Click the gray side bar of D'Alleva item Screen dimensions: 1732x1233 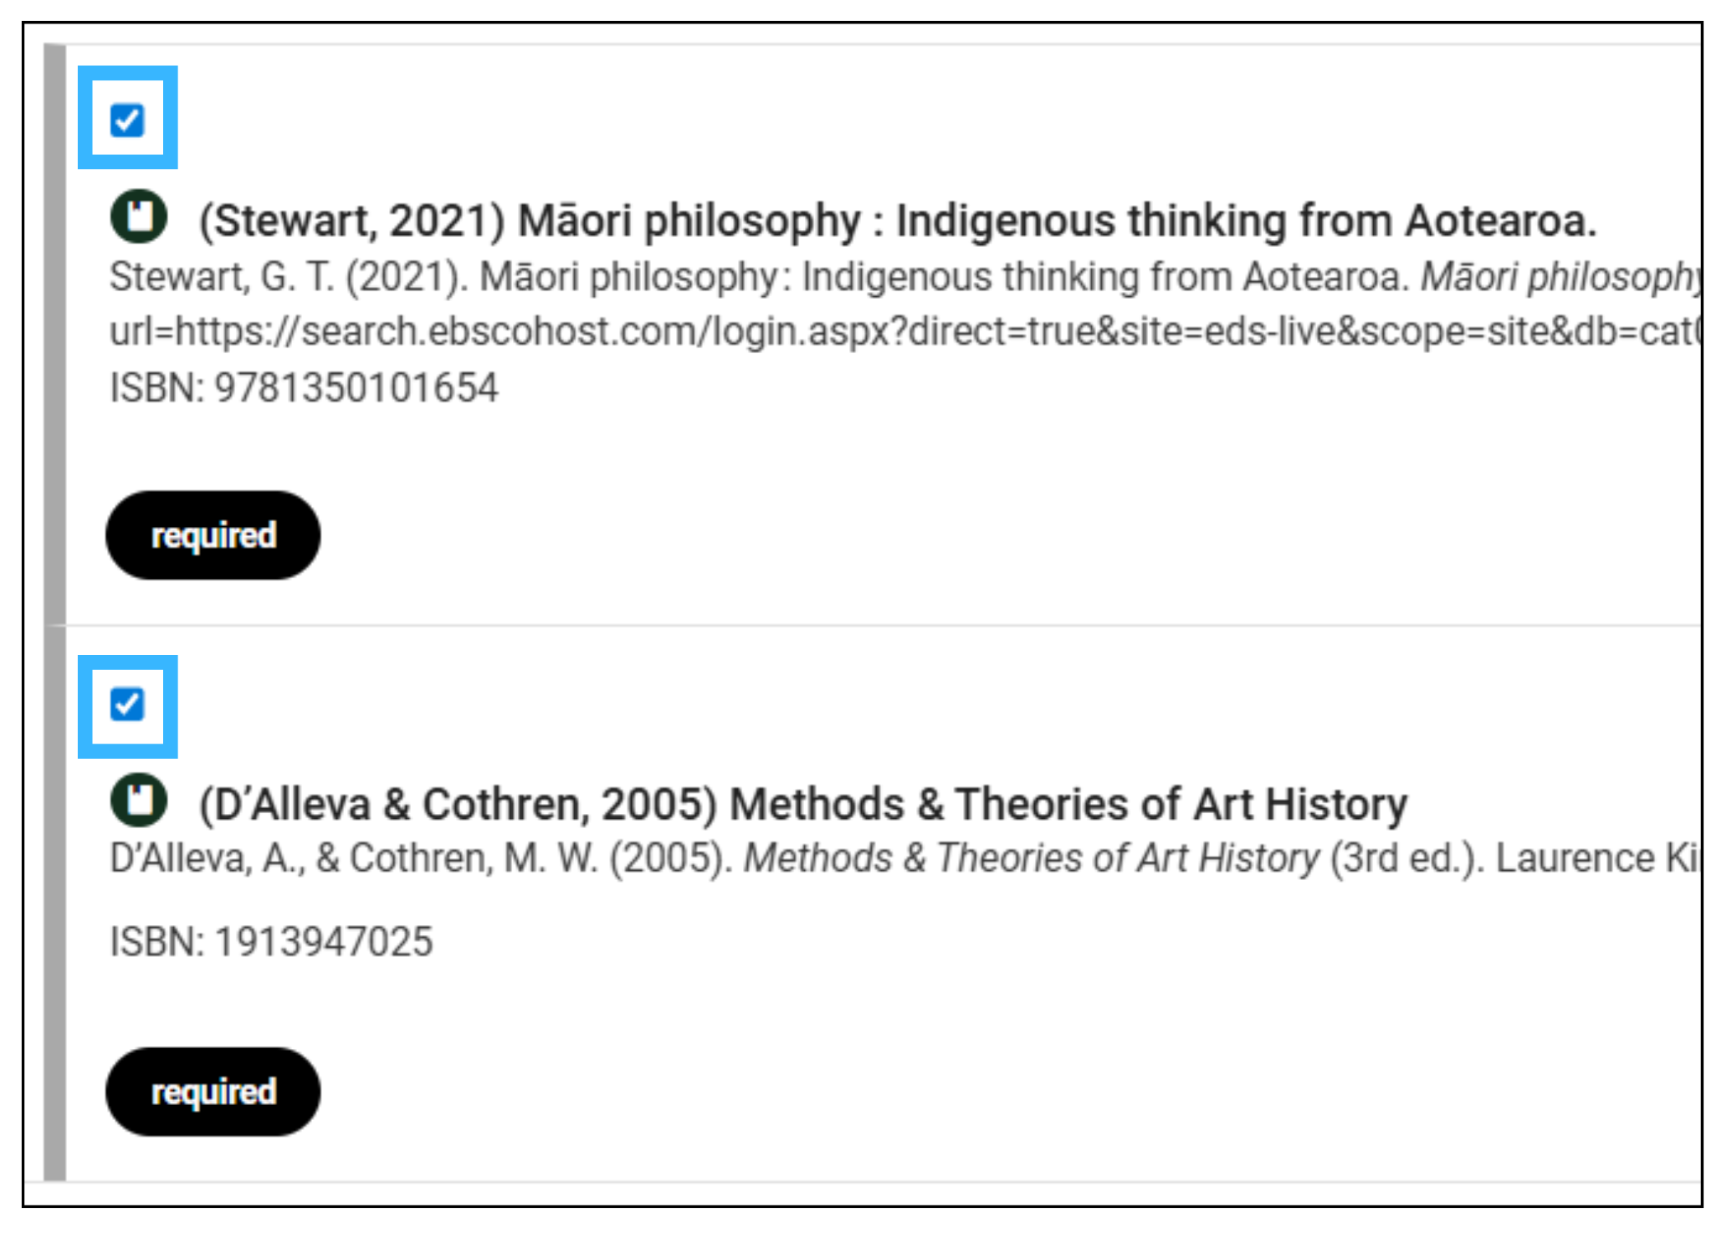pyautogui.click(x=55, y=903)
